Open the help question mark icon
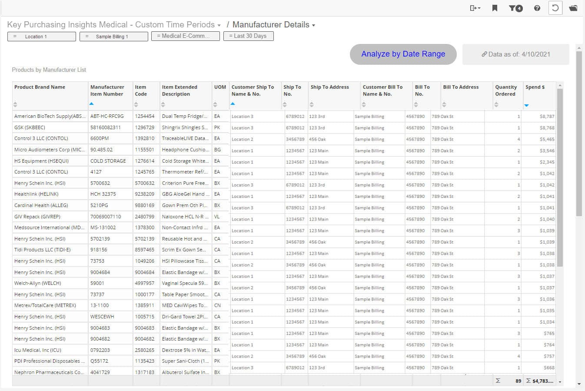Screen dimensions: 585x391 click(x=537, y=8)
